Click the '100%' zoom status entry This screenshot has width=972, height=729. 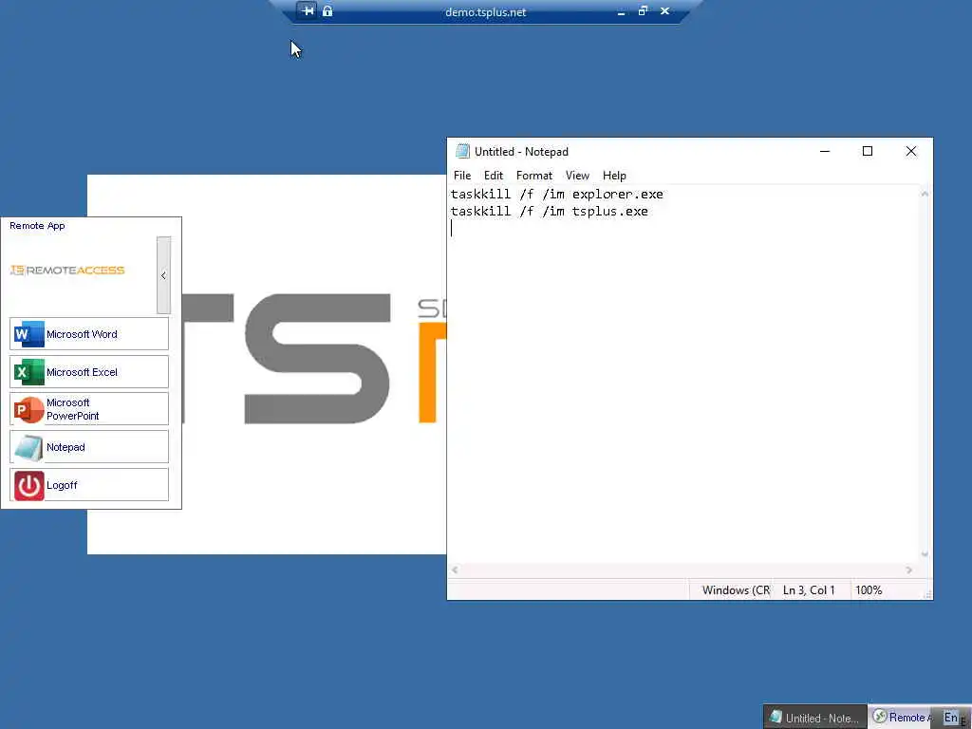(x=869, y=590)
